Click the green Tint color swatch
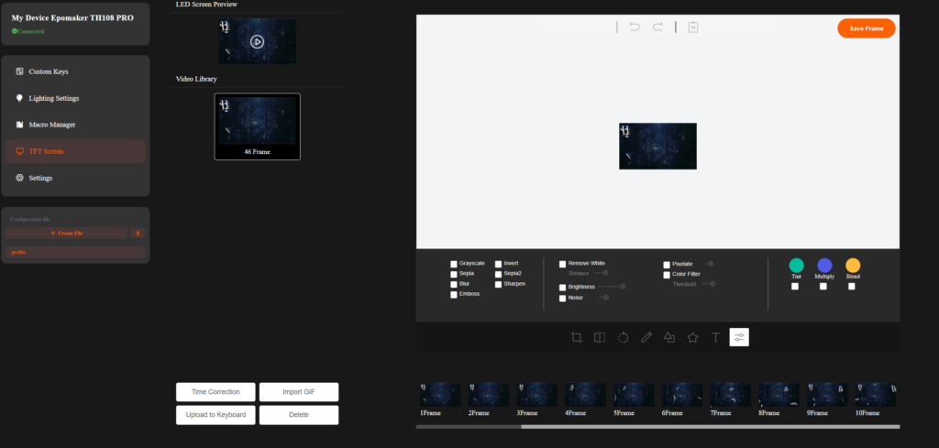 click(796, 265)
